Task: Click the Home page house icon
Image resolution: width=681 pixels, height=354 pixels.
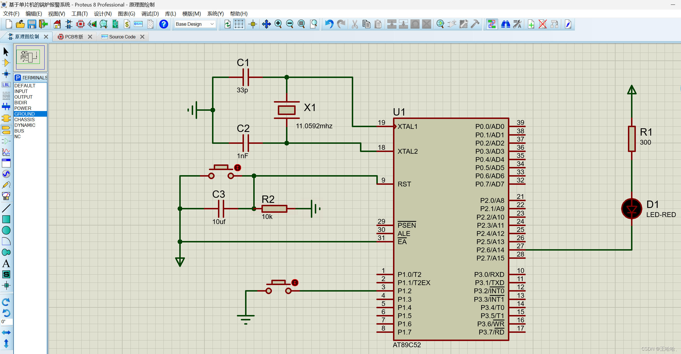Action: 57,24
